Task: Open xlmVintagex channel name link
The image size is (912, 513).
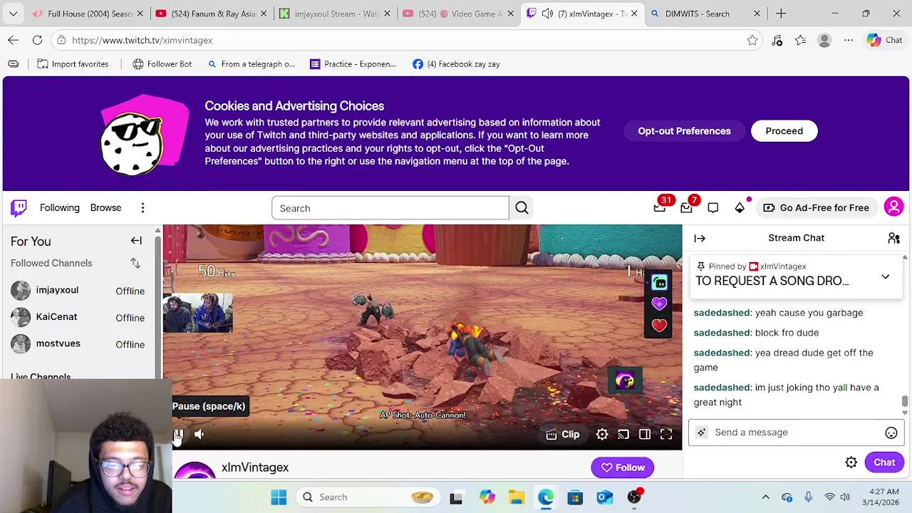Action: [x=255, y=467]
